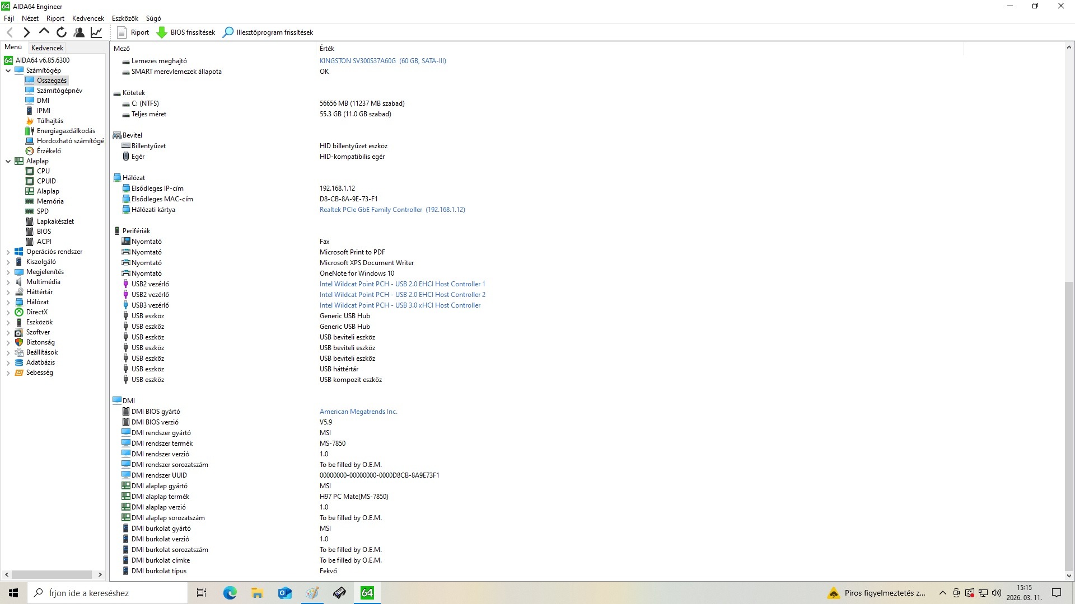Expand the Sebesség tree node
The height and width of the screenshot is (604, 1075).
pyautogui.click(x=8, y=373)
